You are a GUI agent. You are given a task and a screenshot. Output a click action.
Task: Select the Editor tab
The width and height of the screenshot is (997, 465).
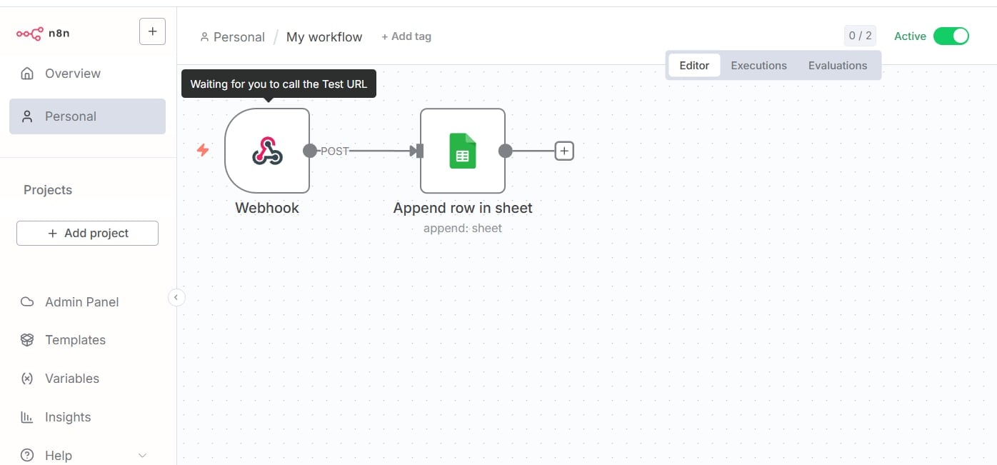click(x=693, y=66)
